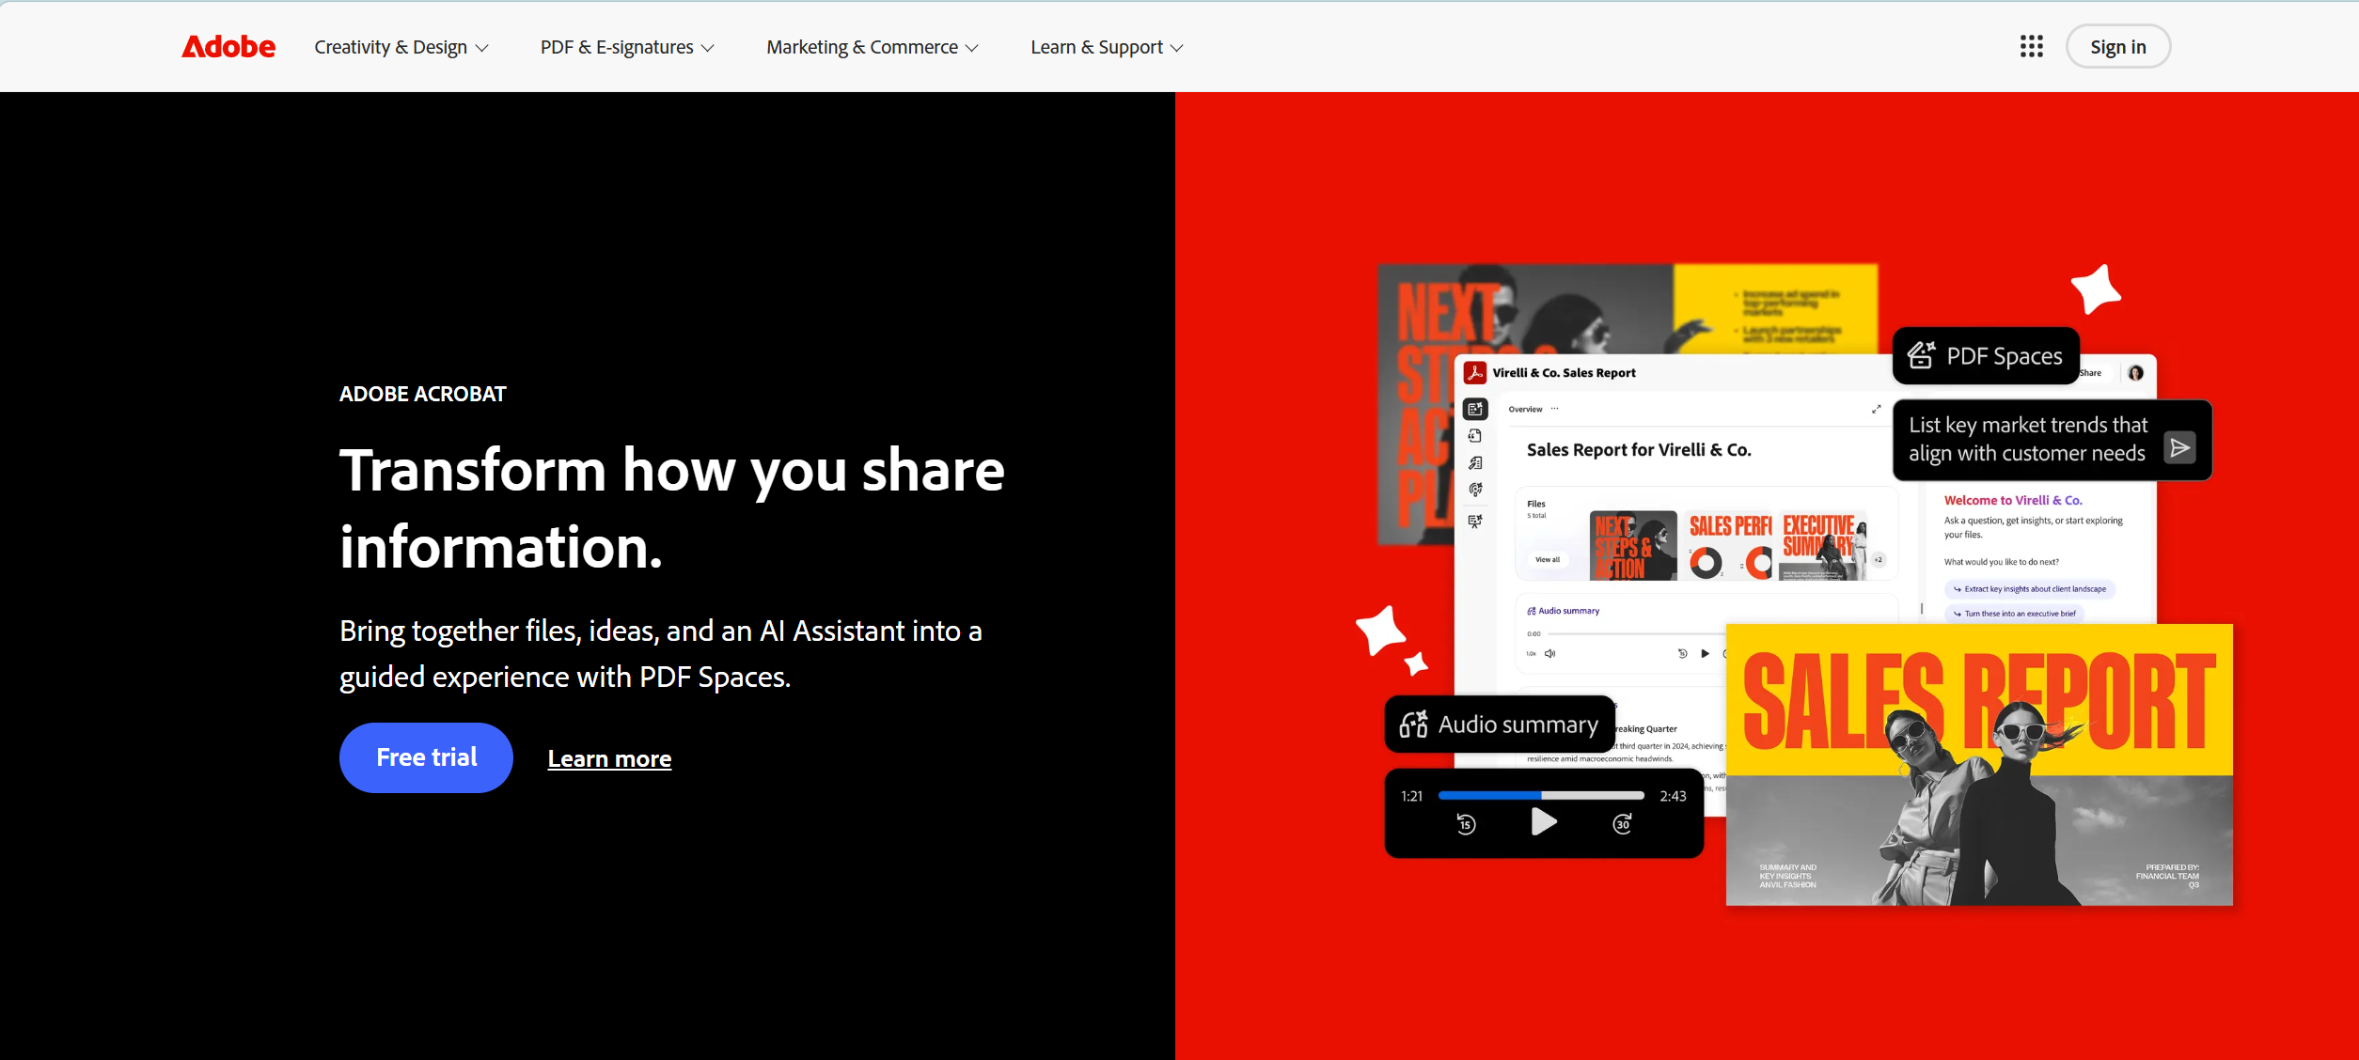Expand the Creativity & Design menu
Image resolution: width=2359 pixels, height=1060 pixels.
tap(401, 47)
